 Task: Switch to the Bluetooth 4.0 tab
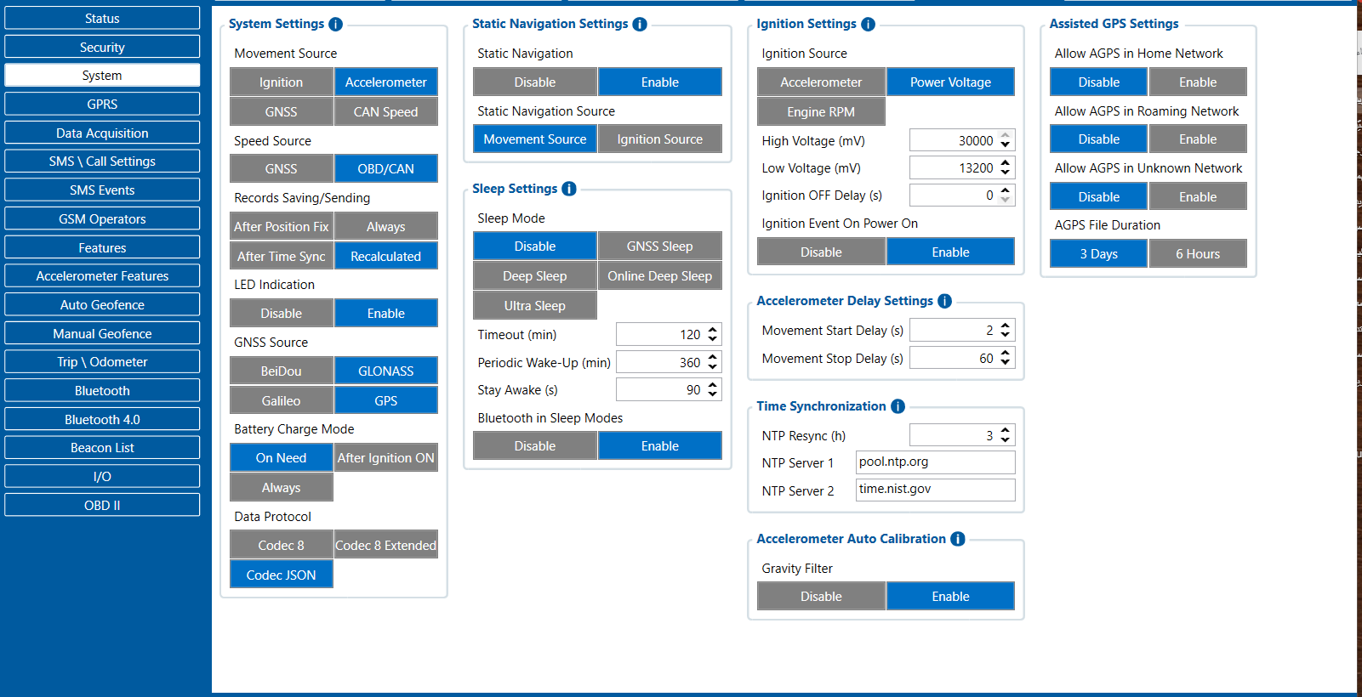(x=102, y=420)
